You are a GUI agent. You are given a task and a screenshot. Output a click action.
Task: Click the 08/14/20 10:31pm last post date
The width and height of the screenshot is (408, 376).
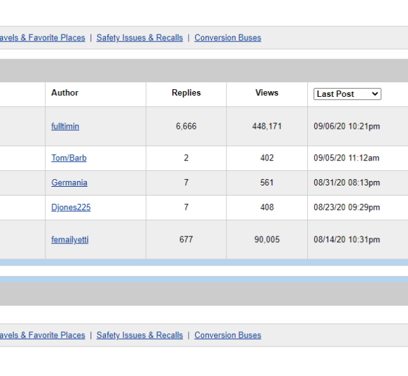[347, 240]
